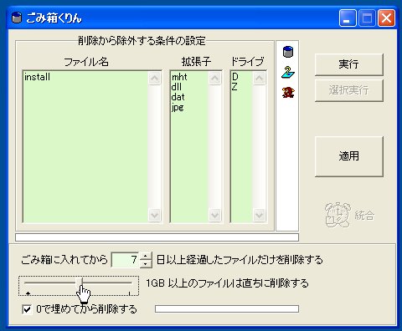Select 'install' in the ファイル名 list
402x331 pixels.
click(x=37, y=77)
